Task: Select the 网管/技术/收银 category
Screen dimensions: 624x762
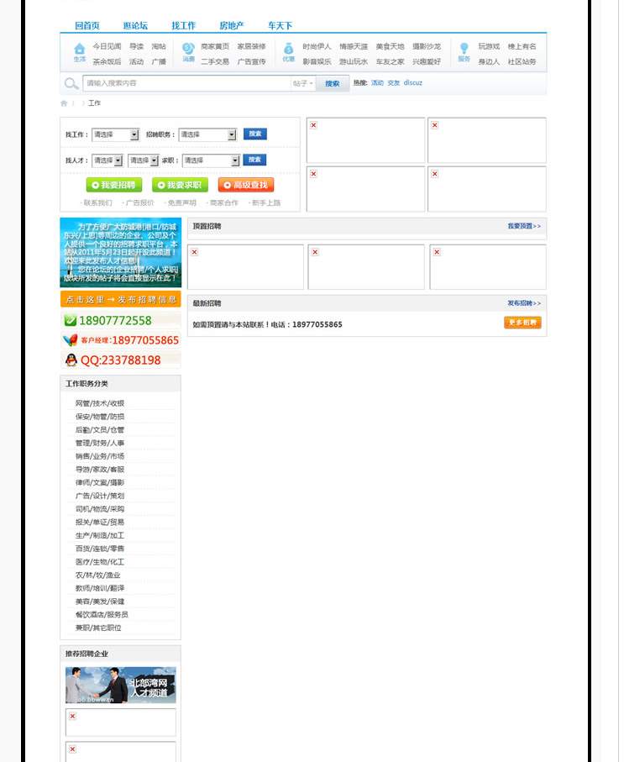Action: coord(100,403)
